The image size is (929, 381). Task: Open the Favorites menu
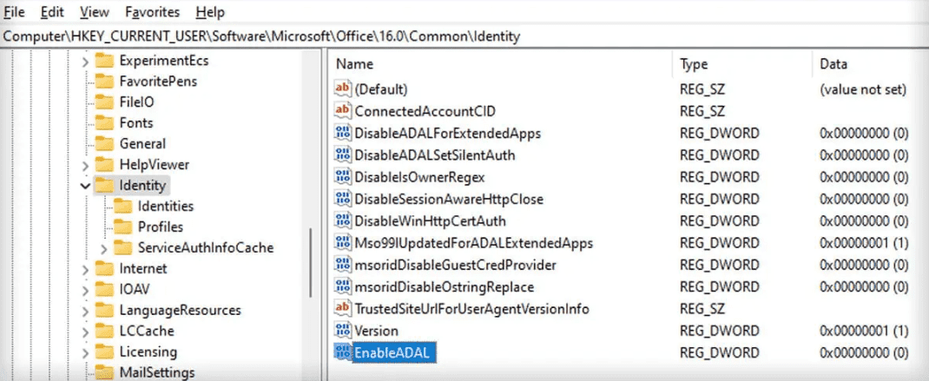tap(152, 12)
